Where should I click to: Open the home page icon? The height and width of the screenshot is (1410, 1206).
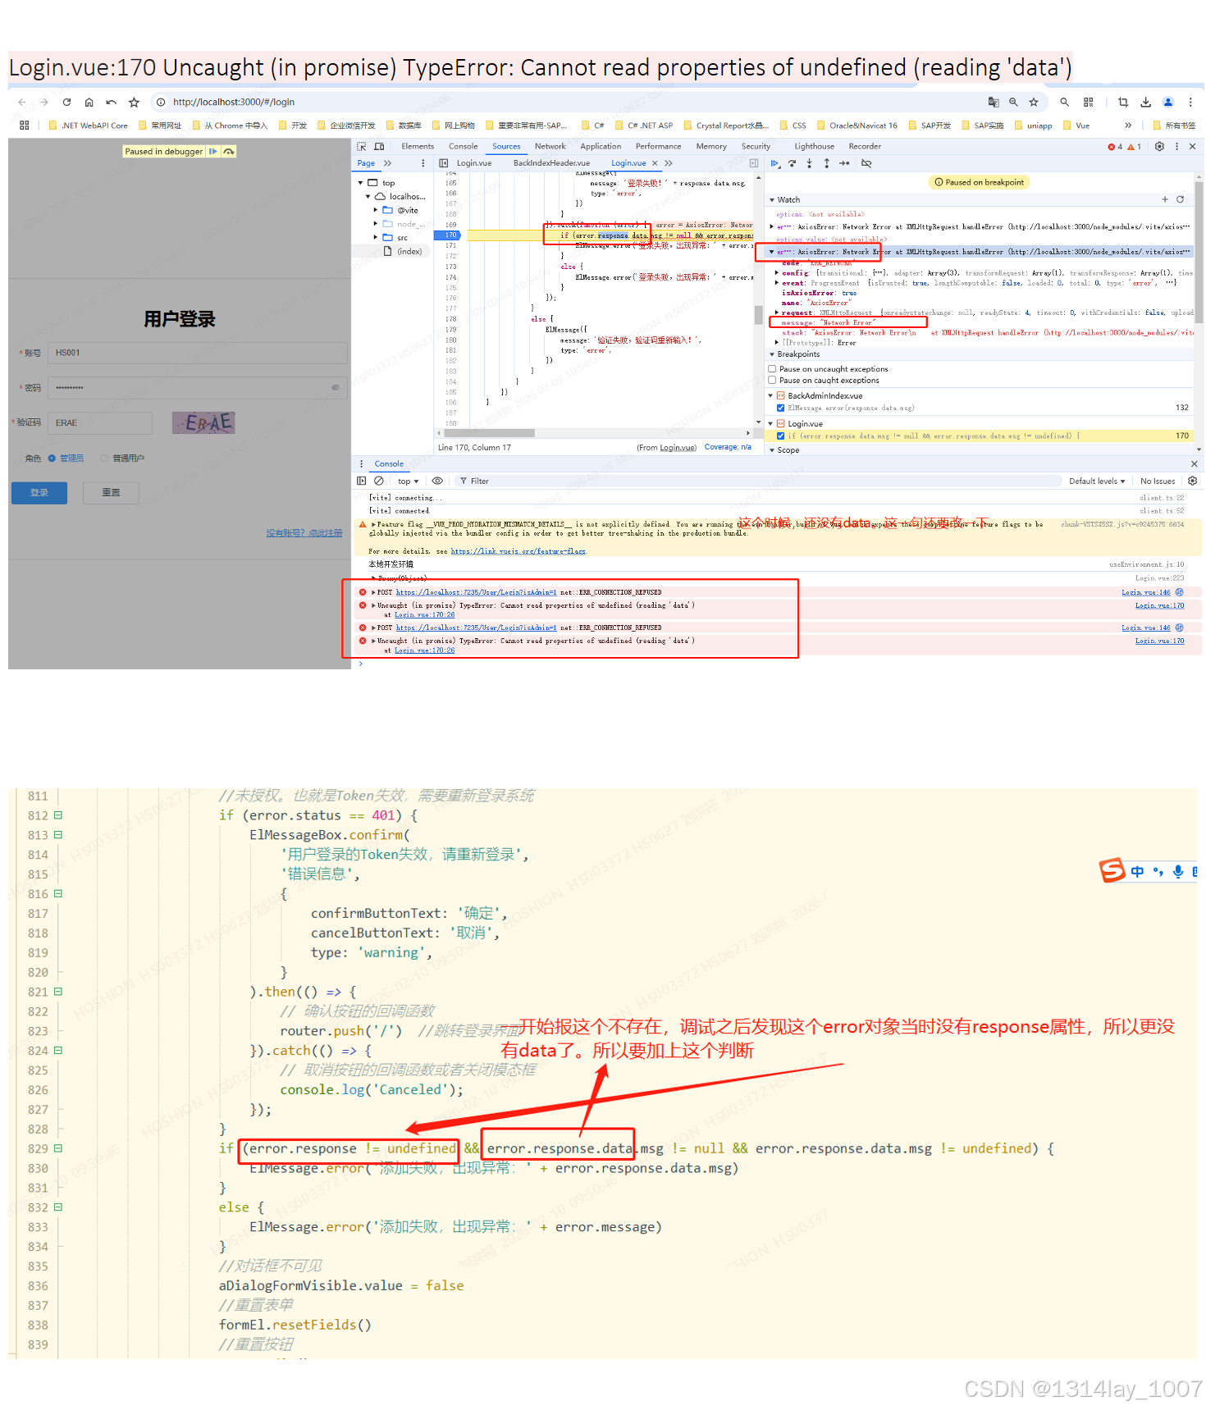pyautogui.click(x=89, y=102)
